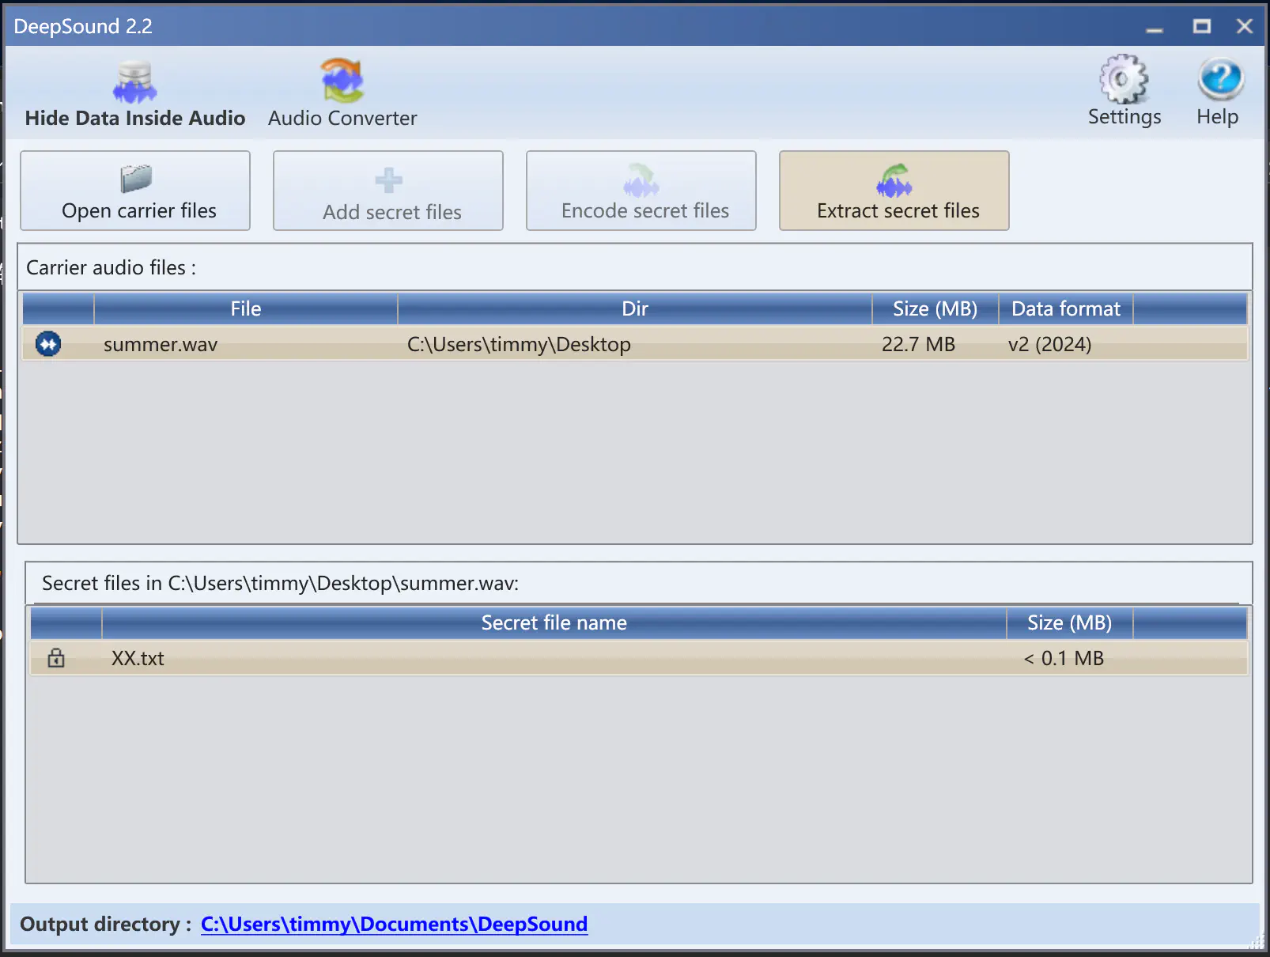Click the Extract secret files button

(894, 191)
